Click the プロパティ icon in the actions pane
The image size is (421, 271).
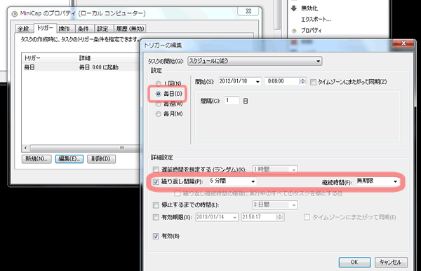click(x=294, y=31)
